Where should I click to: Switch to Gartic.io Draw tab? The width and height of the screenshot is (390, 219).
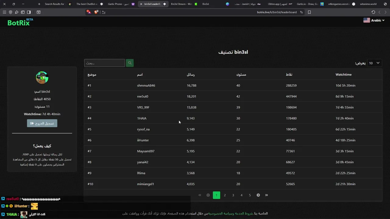click(310, 4)
